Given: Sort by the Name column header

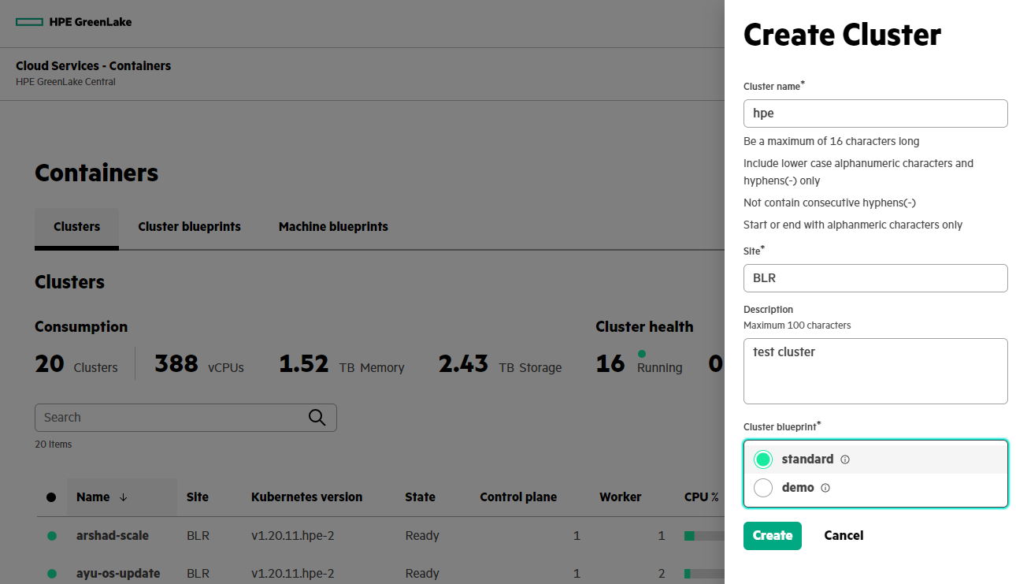Looking at the screenshot, I should point(93,497).
